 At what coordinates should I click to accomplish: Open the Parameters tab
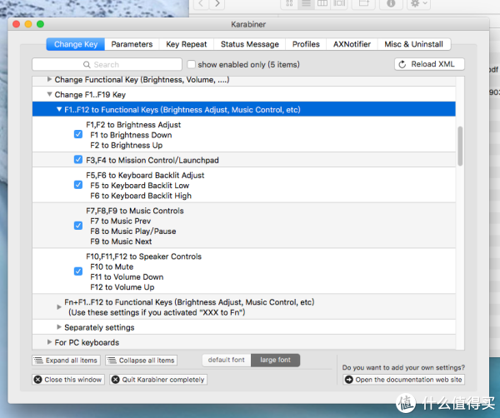pos(132,44)
